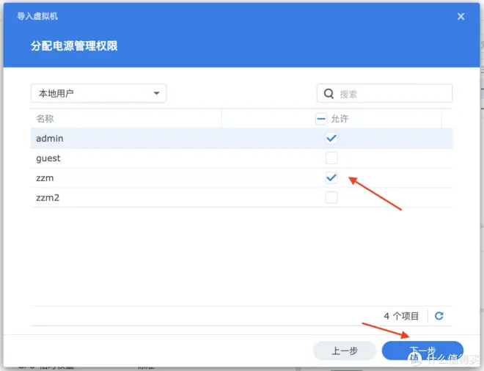This screenshot has height=371, width=484.
Task: Click the 允许 column header label
Action: pyautogui.click(x=340, y=119)
